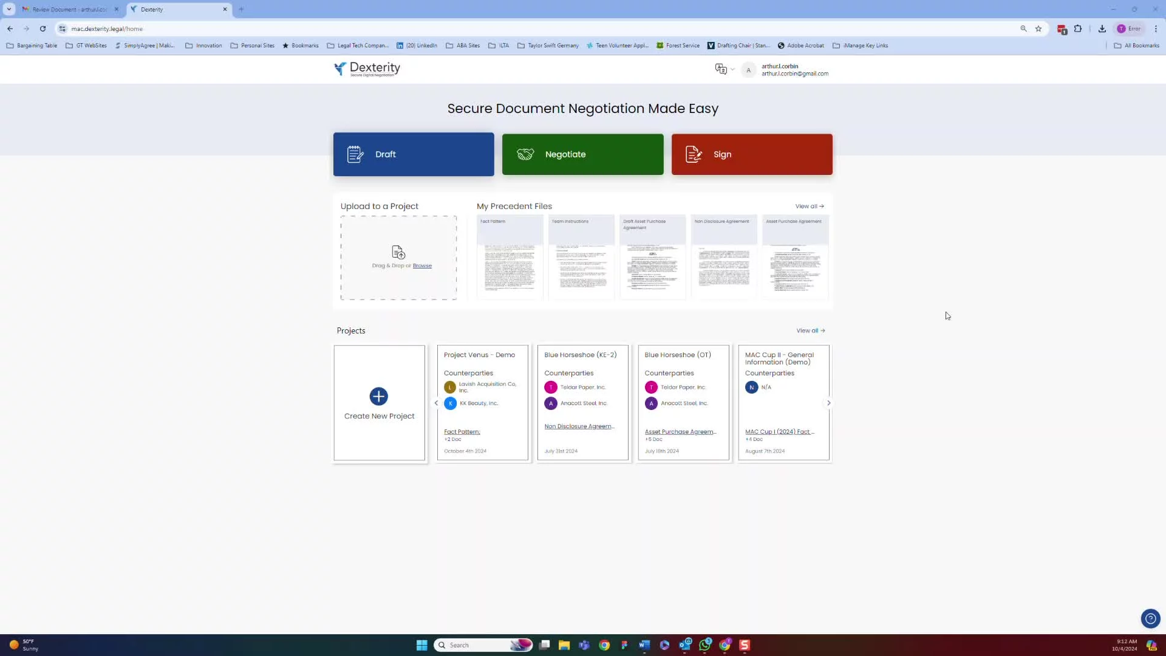Go back in browser history
Screen dimensions: 1166x656
coord(10,29)
